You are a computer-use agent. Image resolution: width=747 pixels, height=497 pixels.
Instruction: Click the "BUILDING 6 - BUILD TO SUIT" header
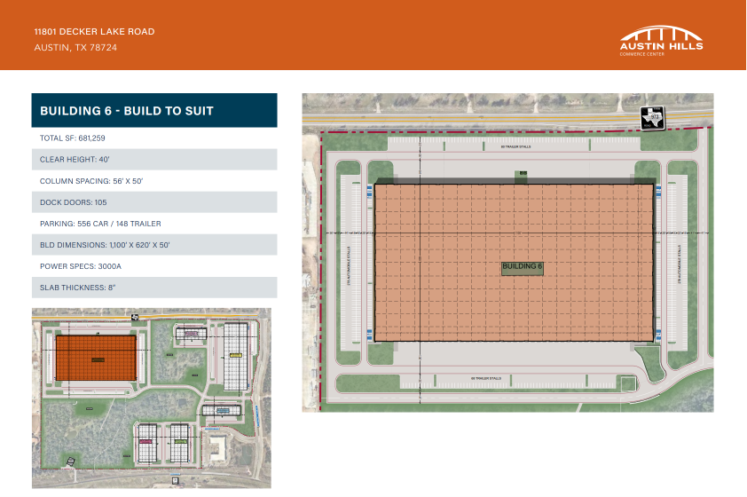pyautogui.click(x=154, y=110)
